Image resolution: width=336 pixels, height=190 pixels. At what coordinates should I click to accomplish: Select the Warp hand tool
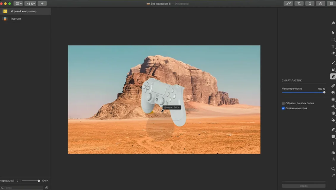(x=333, y=120)
